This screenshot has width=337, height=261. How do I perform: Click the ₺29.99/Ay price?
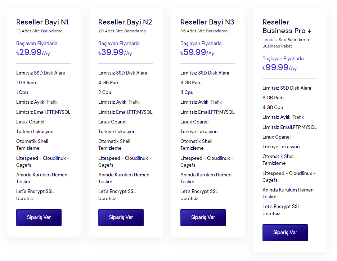click(x=33, y=52)
